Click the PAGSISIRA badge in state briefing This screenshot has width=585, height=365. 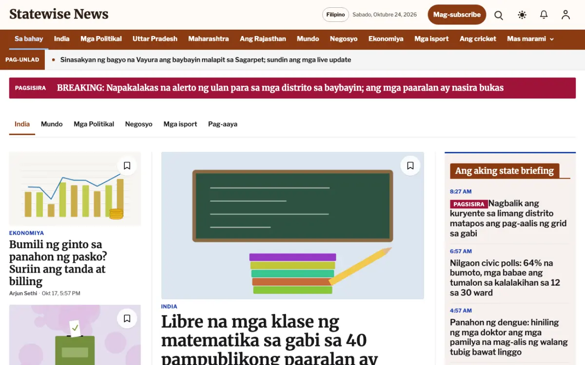coord(468,204)
